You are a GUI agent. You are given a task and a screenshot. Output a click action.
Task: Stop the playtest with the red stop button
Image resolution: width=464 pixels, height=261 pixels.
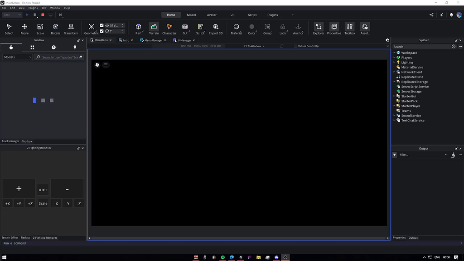pos(43,15)
